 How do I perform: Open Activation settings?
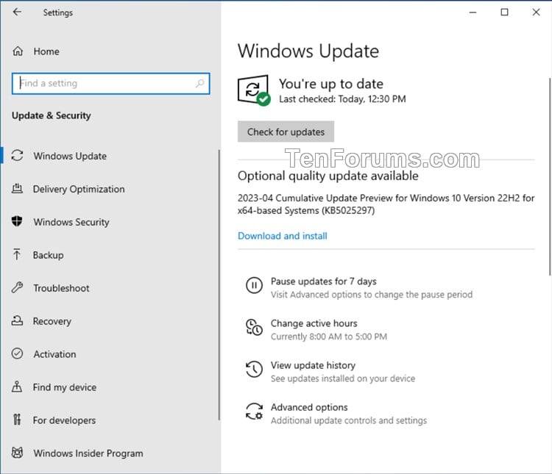tap(55, 354)
